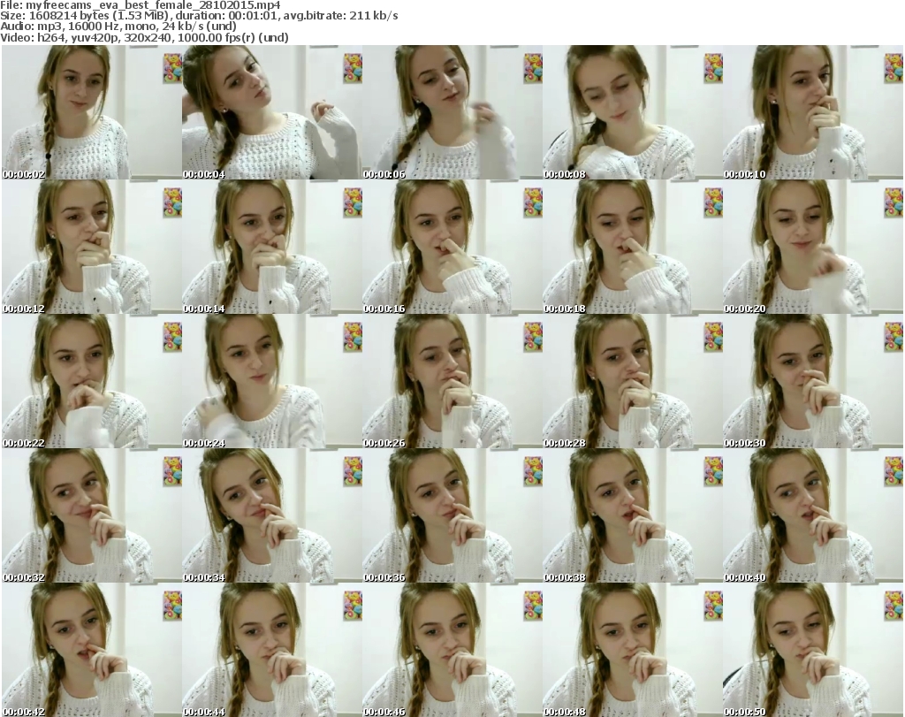This screenshot has height=717, width=905.
Task: Select the thumbnail labeled 00:00:12
Action: pos(92,247)
